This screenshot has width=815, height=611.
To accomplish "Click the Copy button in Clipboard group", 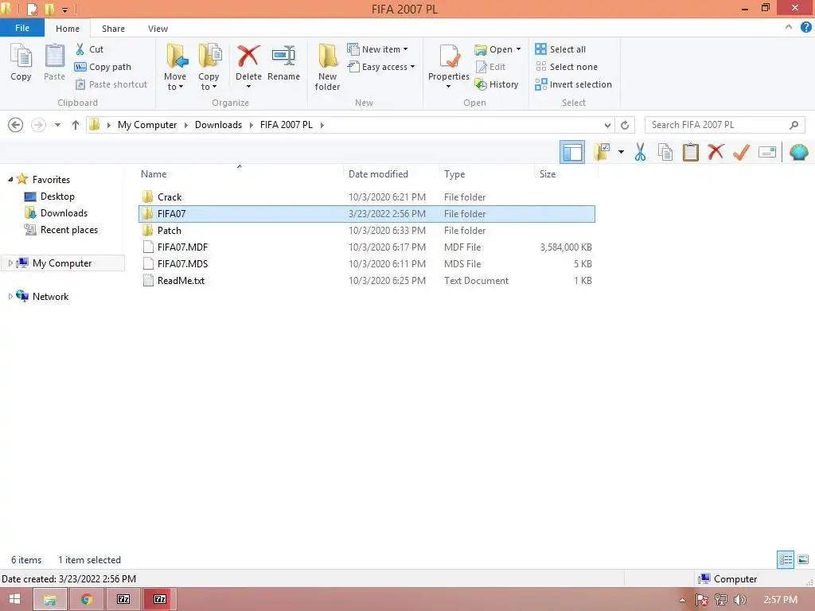I will 21,63.
